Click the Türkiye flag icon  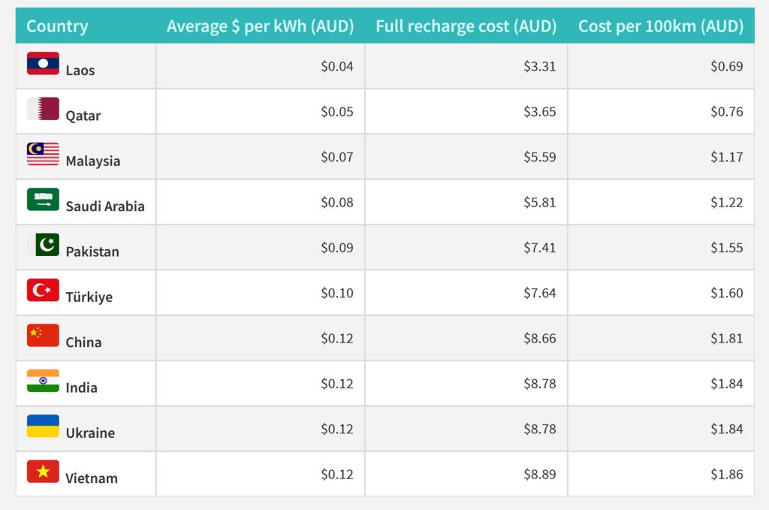[x=43, y=290]
